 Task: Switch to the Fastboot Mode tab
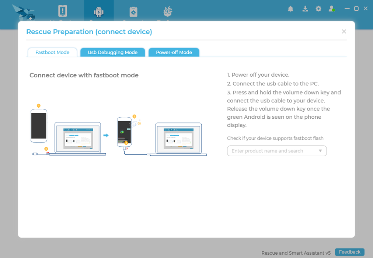(x=52, y=52)
